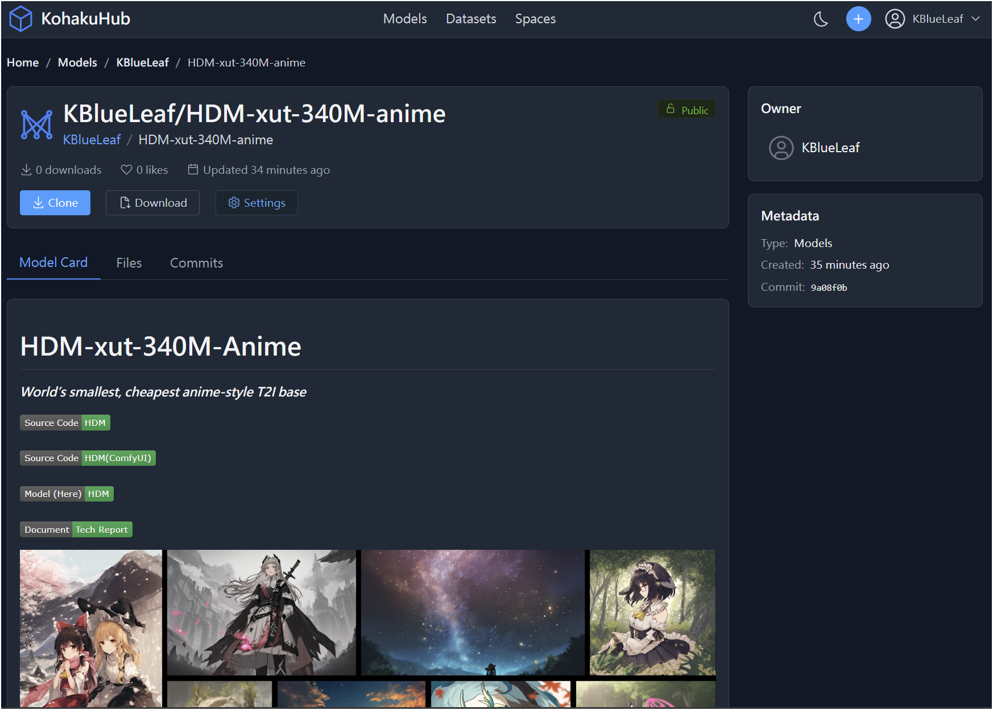This screenshot has width=993, height=710.
Task: Open the Models nav menu
Action: (x=405, y=19)
